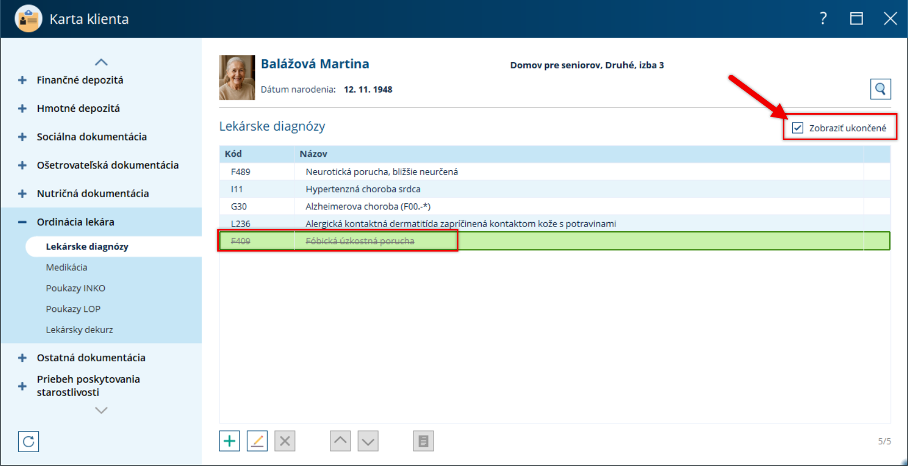Expand the Nutričná dokumentácia section
The height and width of the screenshot is (466, 908).
pyautogui.click(x=22, y=193)
